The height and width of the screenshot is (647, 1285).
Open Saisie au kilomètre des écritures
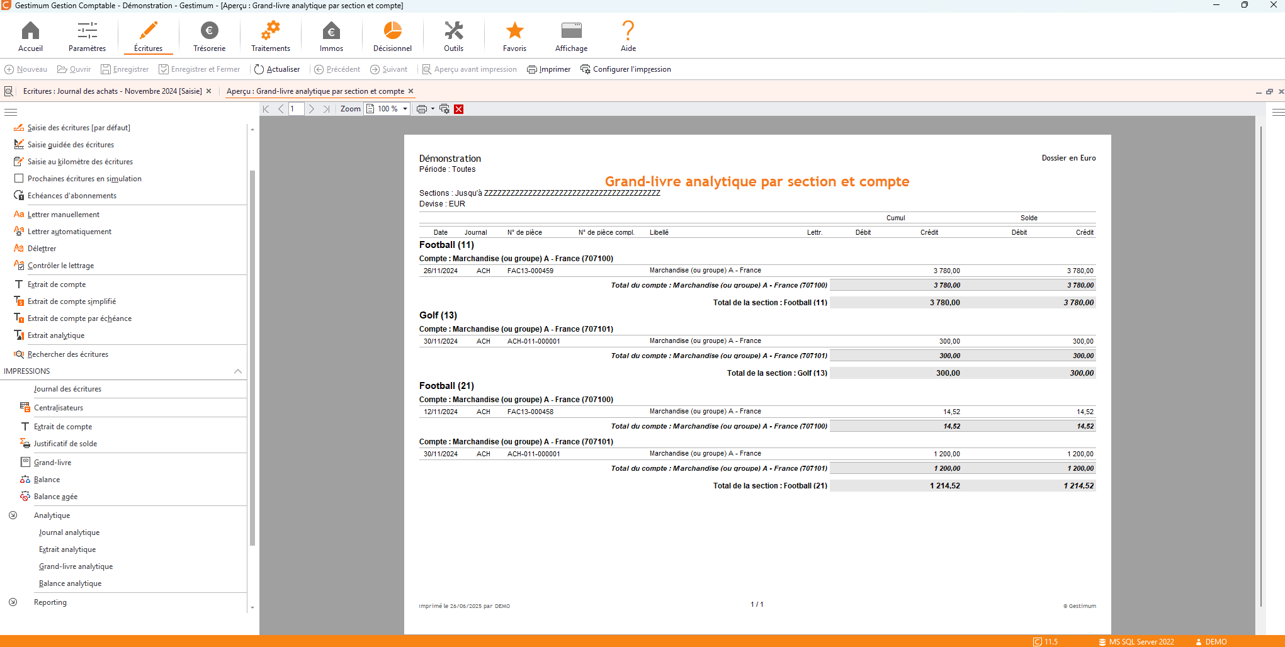pos(80,162)
